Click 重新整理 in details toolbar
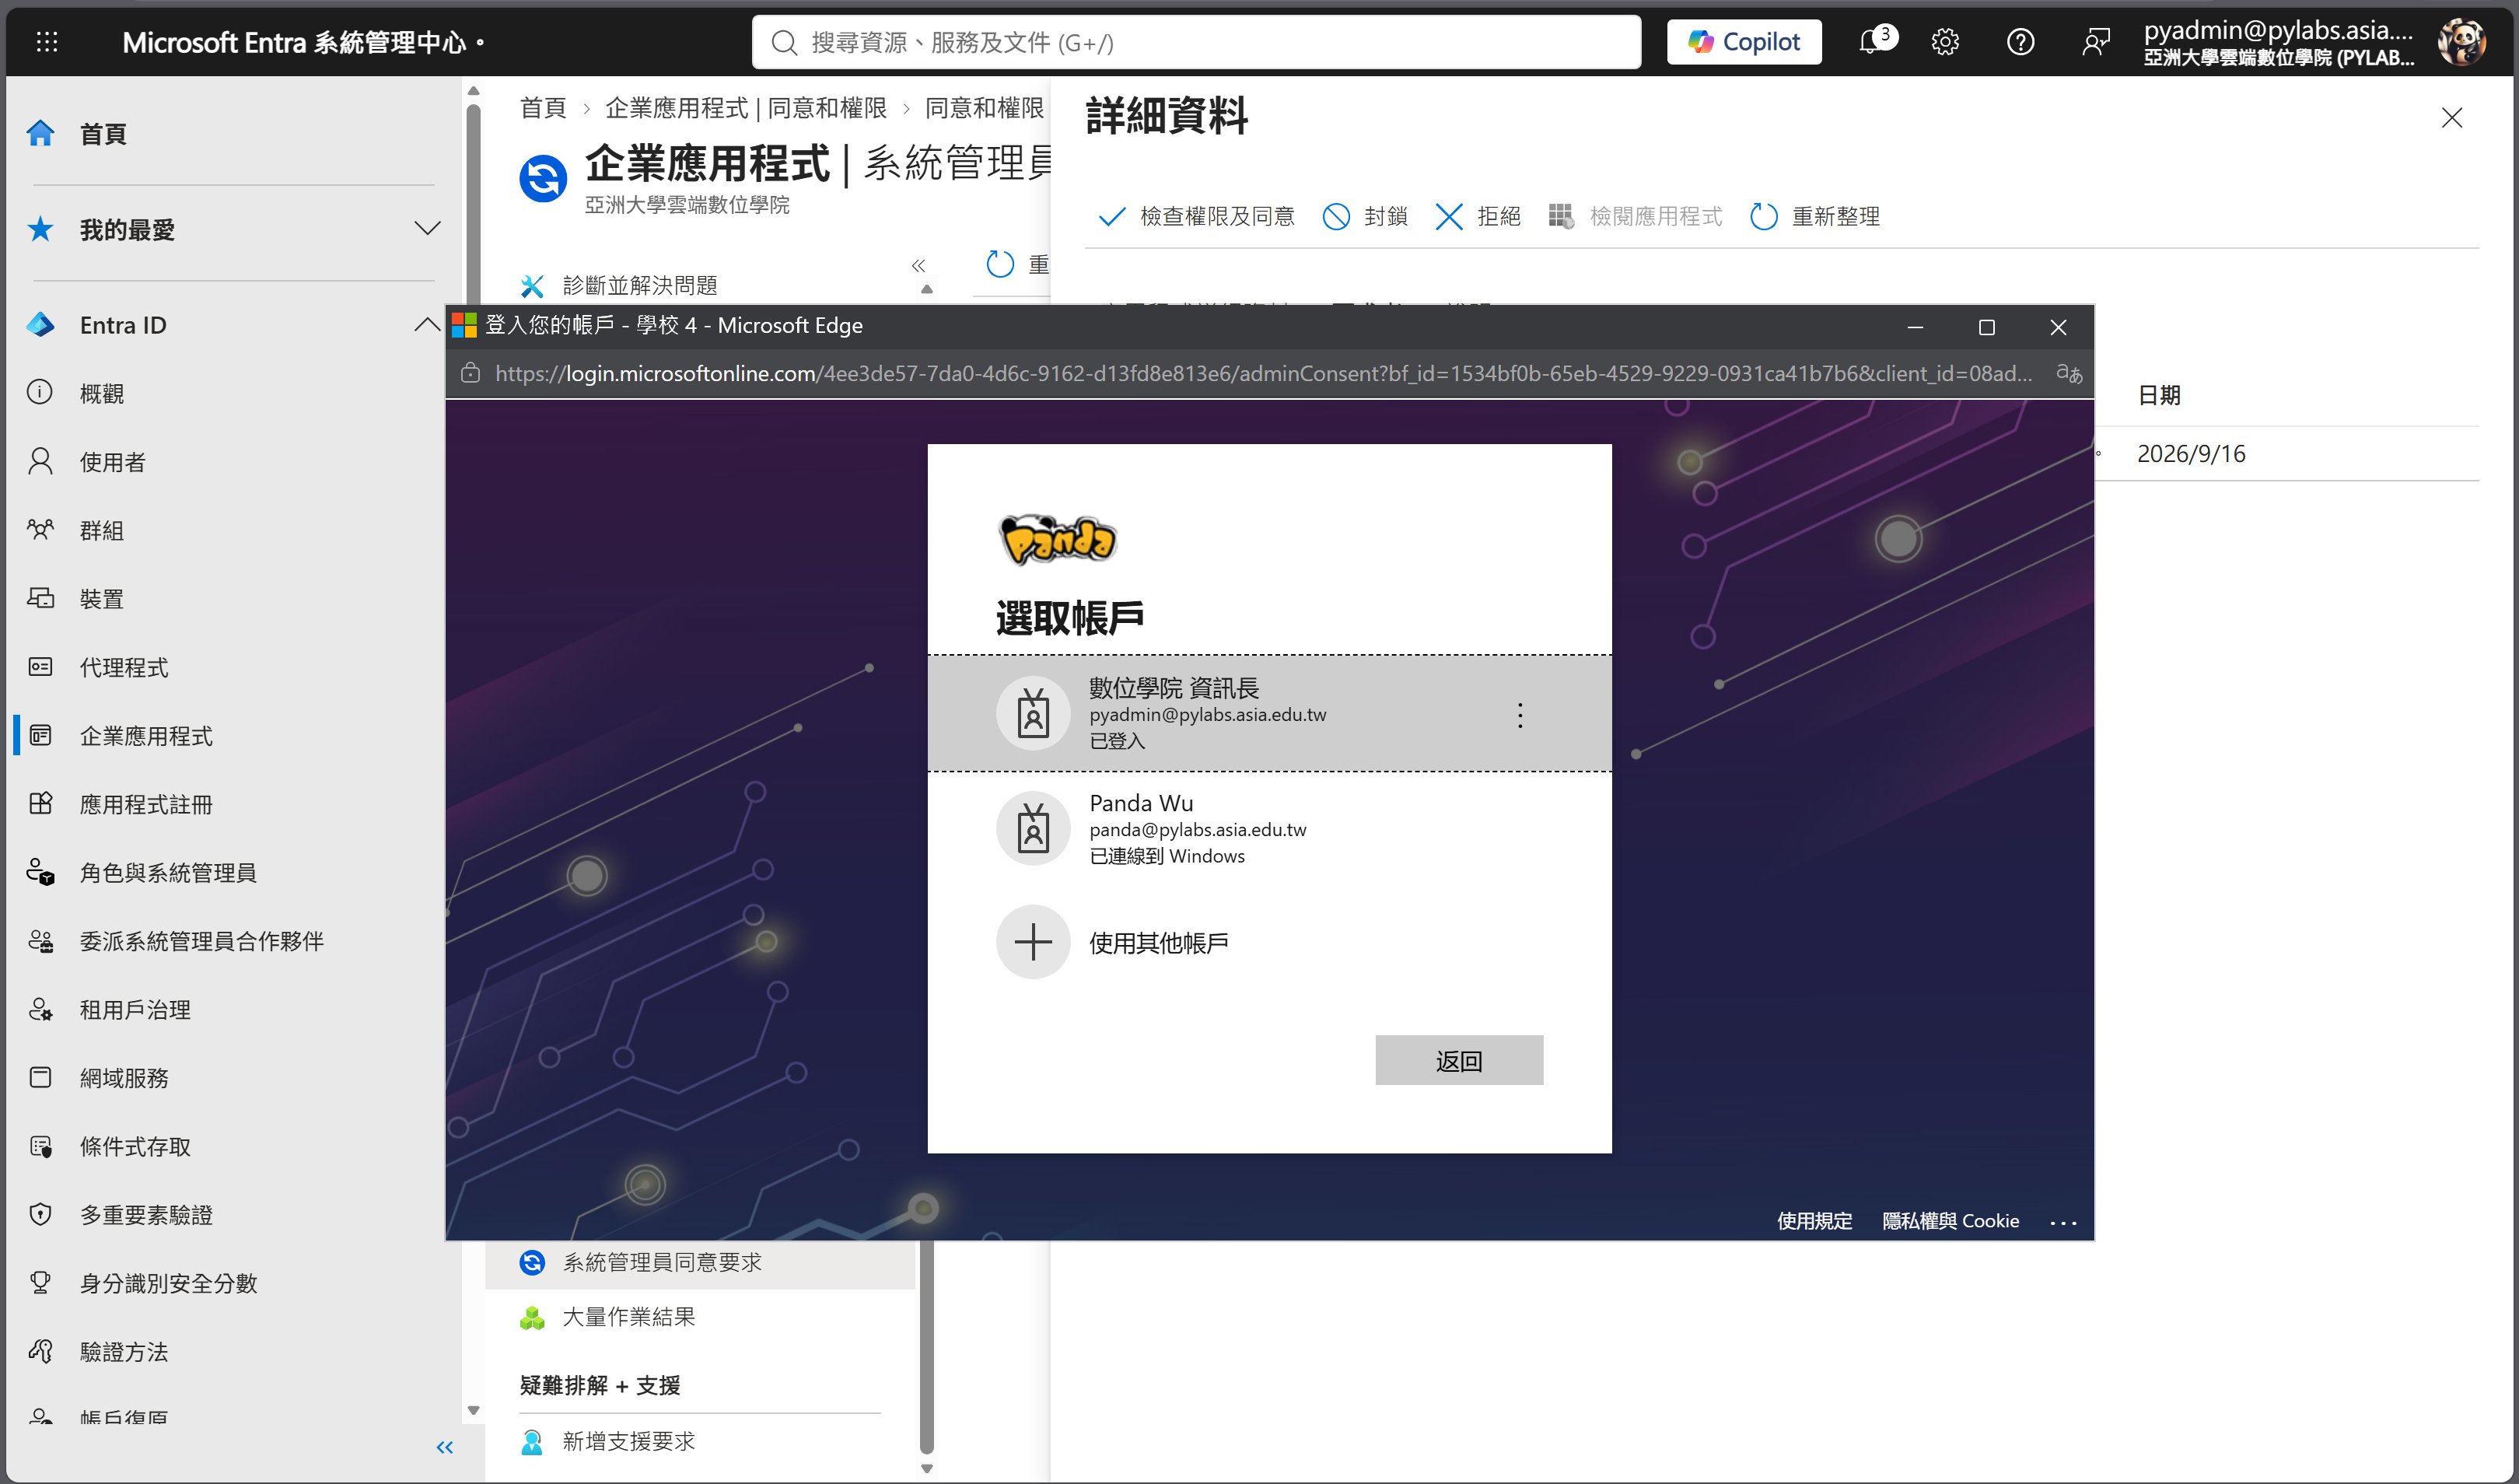The width and height of the screenshot is (2519, 1484). click(1815, 216)
